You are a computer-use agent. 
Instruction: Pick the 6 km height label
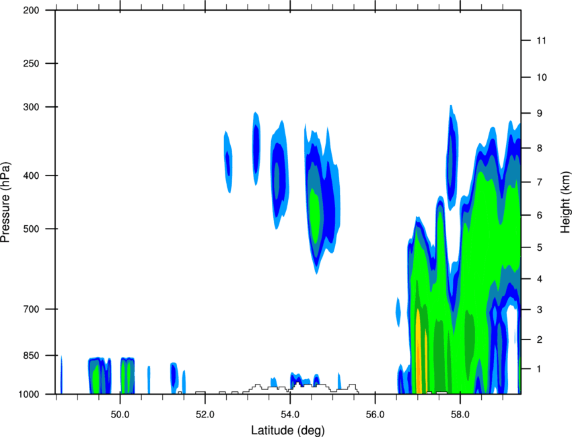coord(540,215)
